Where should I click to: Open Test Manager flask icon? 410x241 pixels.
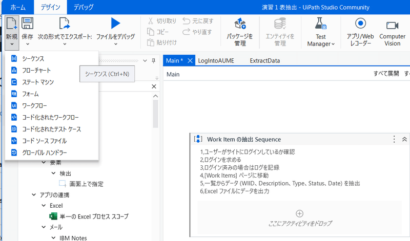click(321, 24)
